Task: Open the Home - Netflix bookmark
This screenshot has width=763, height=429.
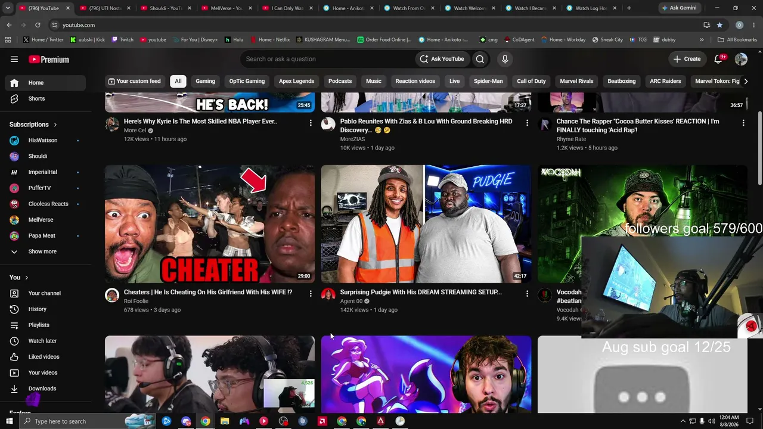Action: pos(270,40)
